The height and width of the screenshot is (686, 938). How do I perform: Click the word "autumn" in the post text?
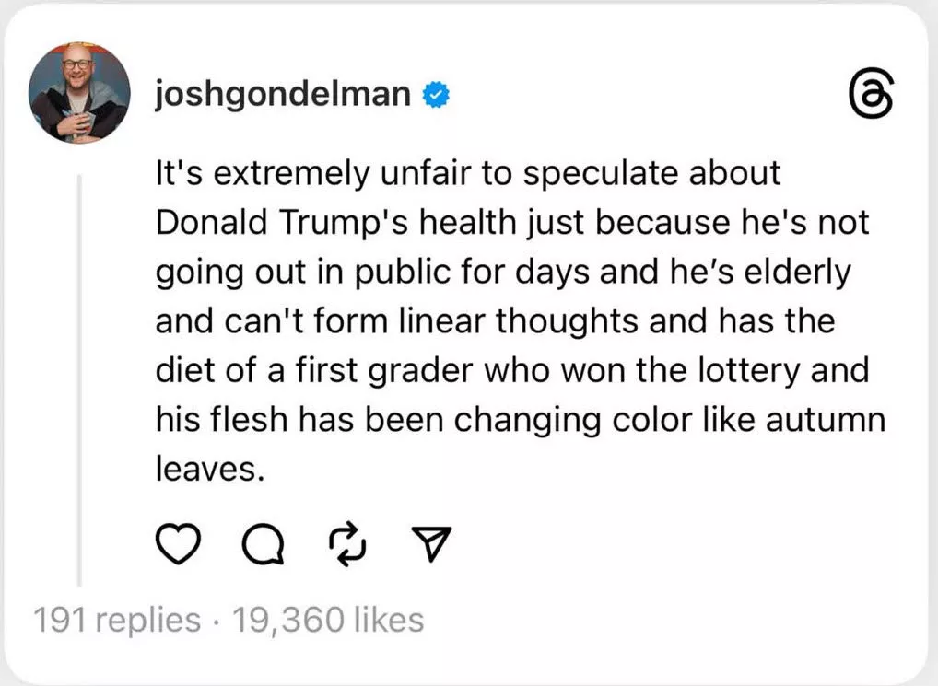pyautogui.click(x=826, y=420)
